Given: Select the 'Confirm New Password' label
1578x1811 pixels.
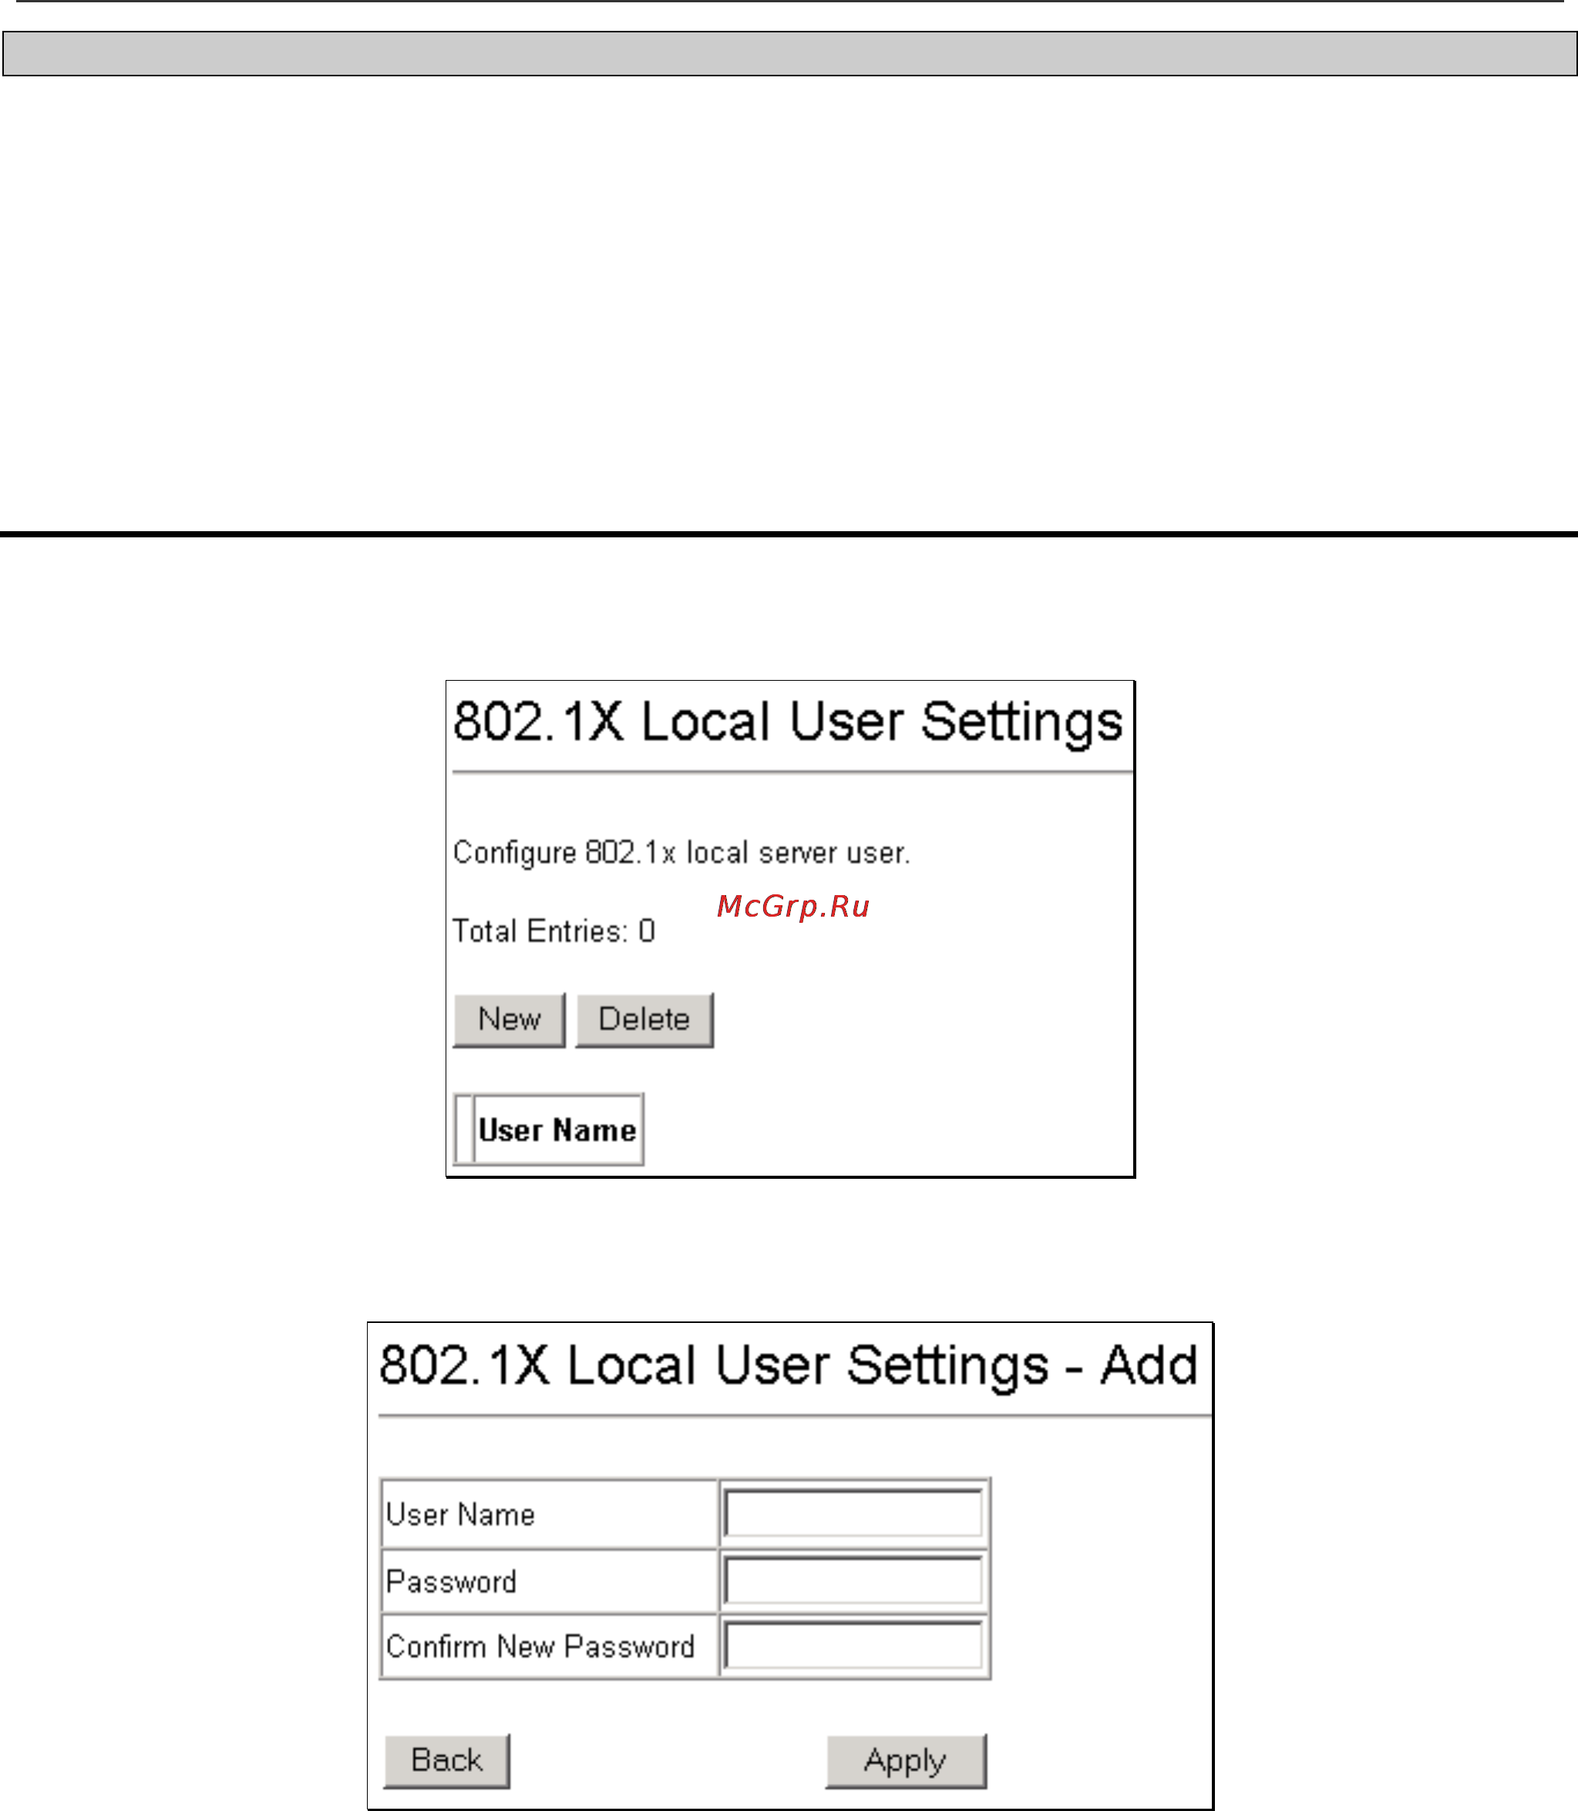Looking at the screenshot, I should [x=540, y=1646].
